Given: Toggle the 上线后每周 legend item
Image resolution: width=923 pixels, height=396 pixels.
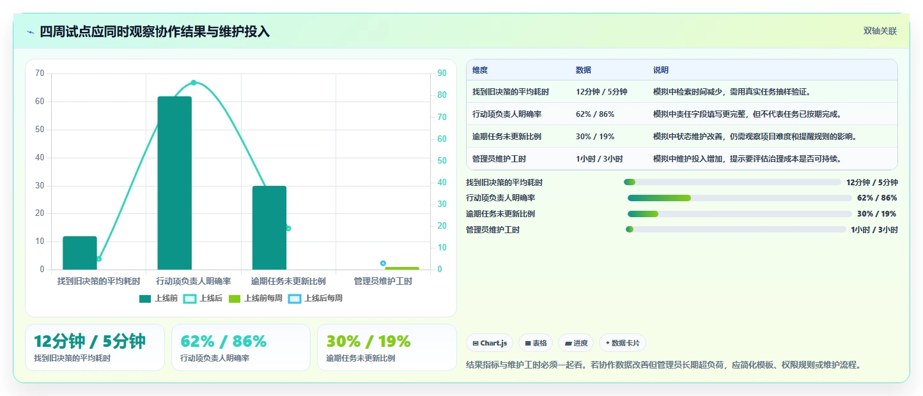Looking at the screenshot, I should click(315, 298).
